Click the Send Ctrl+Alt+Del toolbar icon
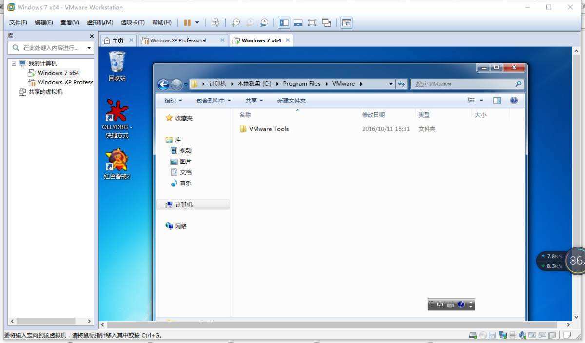Viewport: 585px width, 343px height. coord(215,22)
